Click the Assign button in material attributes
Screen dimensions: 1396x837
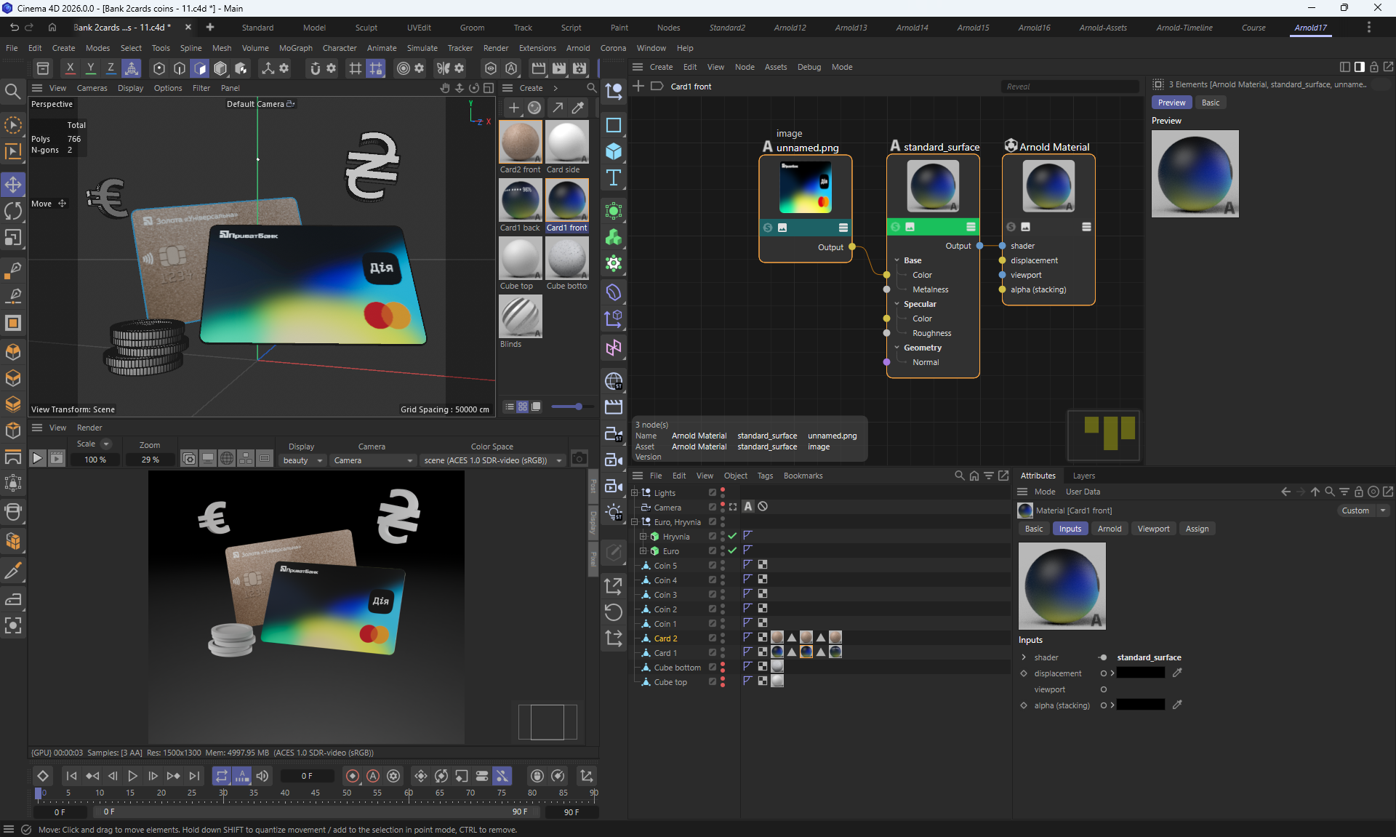1197,529
